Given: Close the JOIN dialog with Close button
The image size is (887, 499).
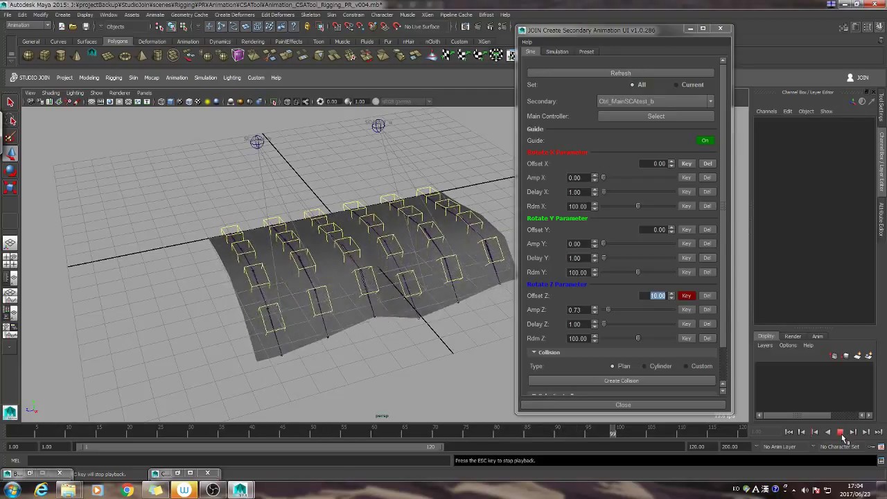Looking at the screenshot, I should click(623, 405).
